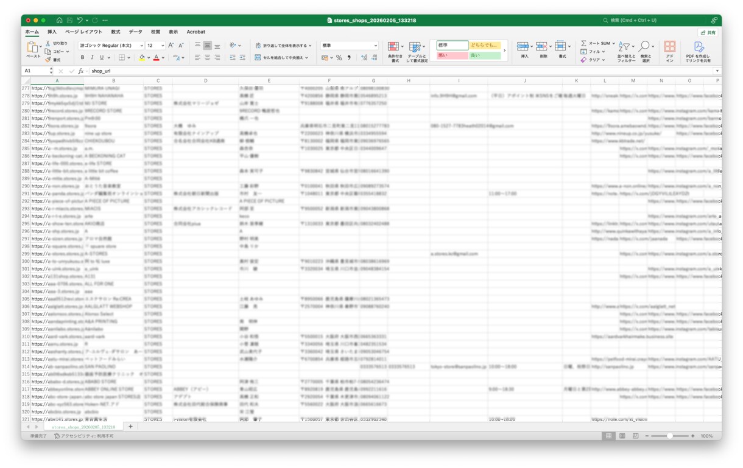Screen dimensions: 743x468
Task: Open the Home (ホーム) ribbon tab
Action: coord(32,32)
